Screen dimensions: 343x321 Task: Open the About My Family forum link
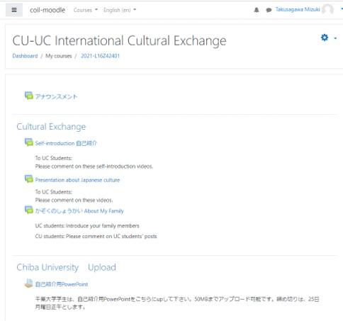[79, 211]
